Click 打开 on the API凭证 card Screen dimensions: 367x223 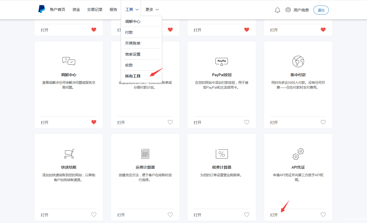click(x=274, y=215)
